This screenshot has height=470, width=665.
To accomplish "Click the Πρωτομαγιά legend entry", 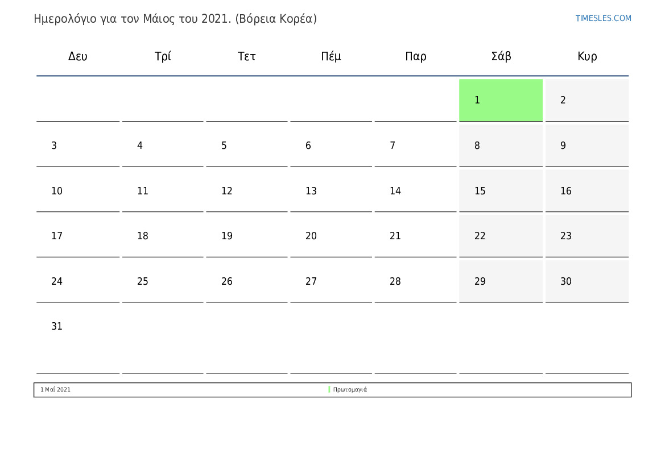I will 350,389.
